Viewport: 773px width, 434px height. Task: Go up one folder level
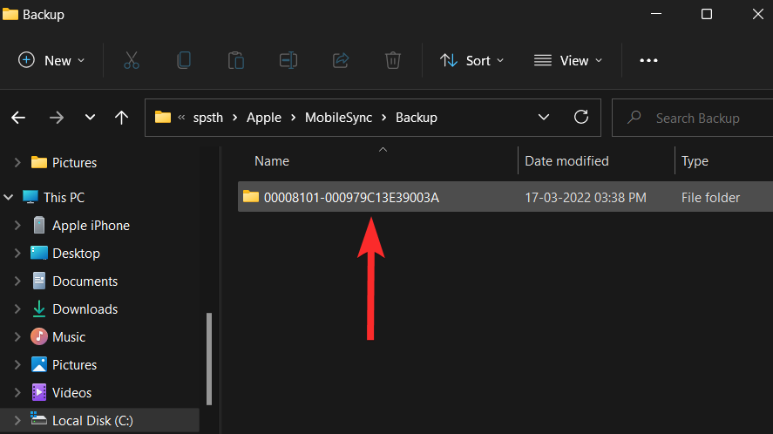click(122, 118)
